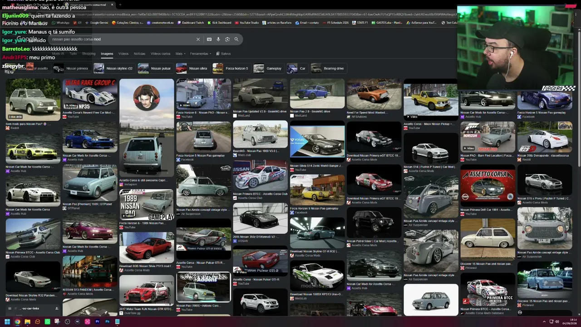Open Photoshop from the taskbar
Screen dimensions: 581x327
click(107, 322)
